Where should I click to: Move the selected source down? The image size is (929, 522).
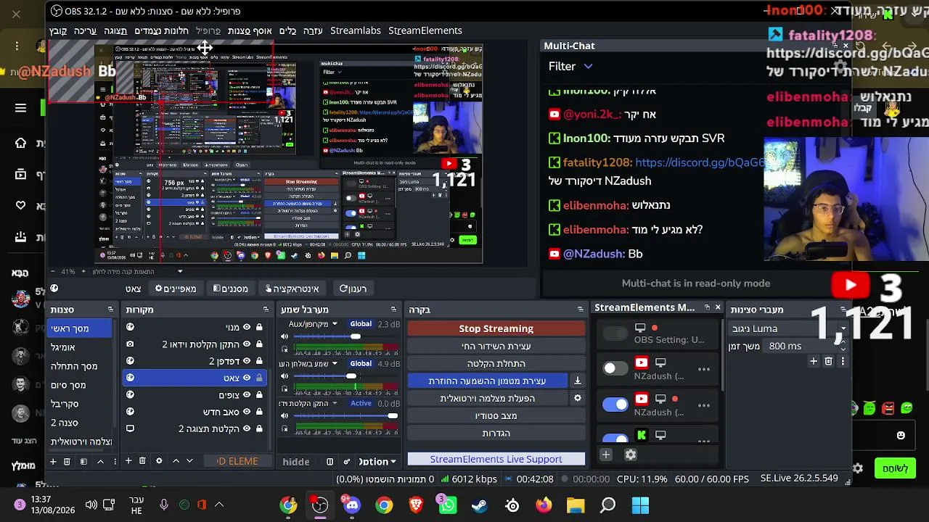[189, 461]
